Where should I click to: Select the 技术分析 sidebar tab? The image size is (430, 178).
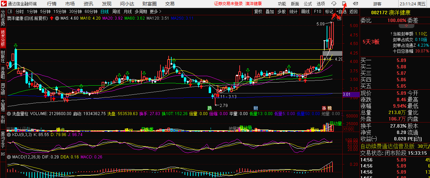3,38
